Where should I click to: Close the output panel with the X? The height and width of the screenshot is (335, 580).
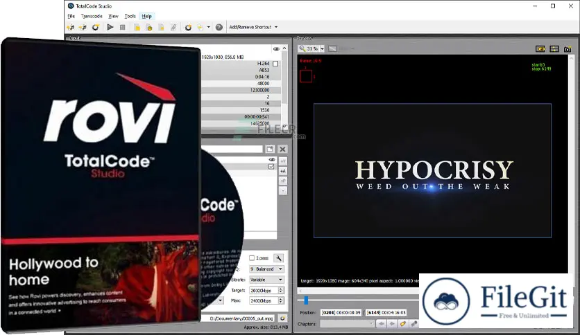[x=282, y=149]
